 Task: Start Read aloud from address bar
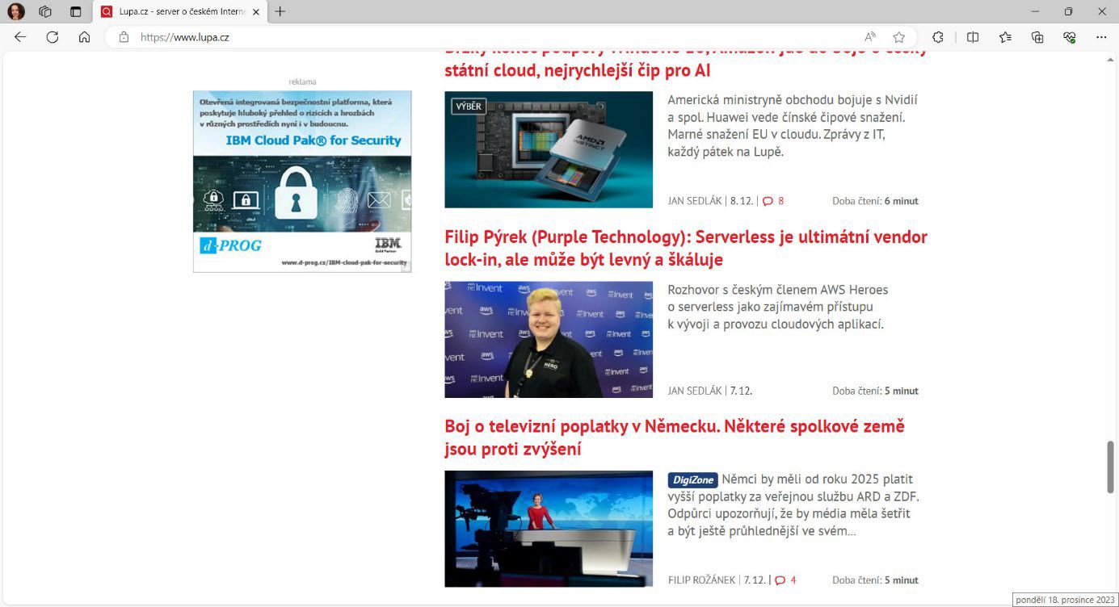(x=870, y=37)
